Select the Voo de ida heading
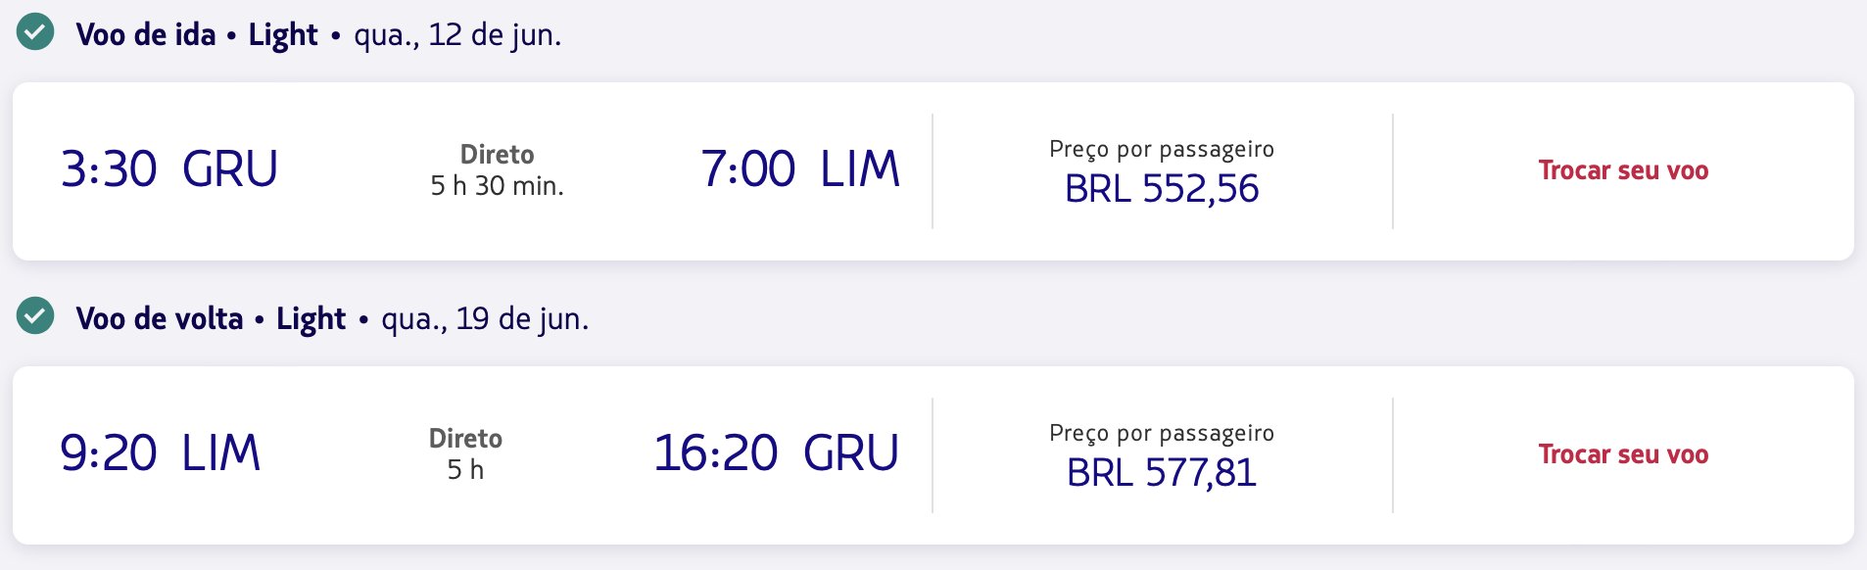This screenshot has height=570, width=1867. [146, 34]
